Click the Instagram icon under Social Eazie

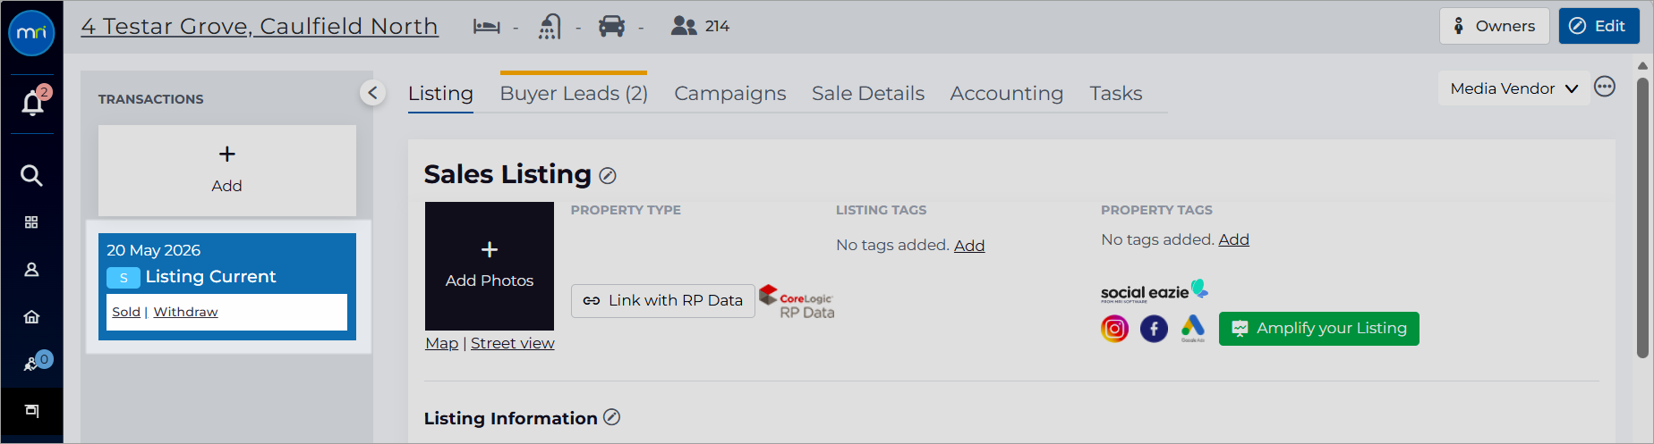1114,329
